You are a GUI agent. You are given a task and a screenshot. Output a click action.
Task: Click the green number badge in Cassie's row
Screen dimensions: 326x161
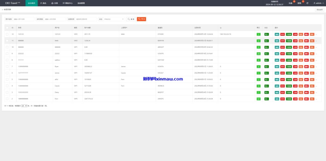tap(259, 86)
